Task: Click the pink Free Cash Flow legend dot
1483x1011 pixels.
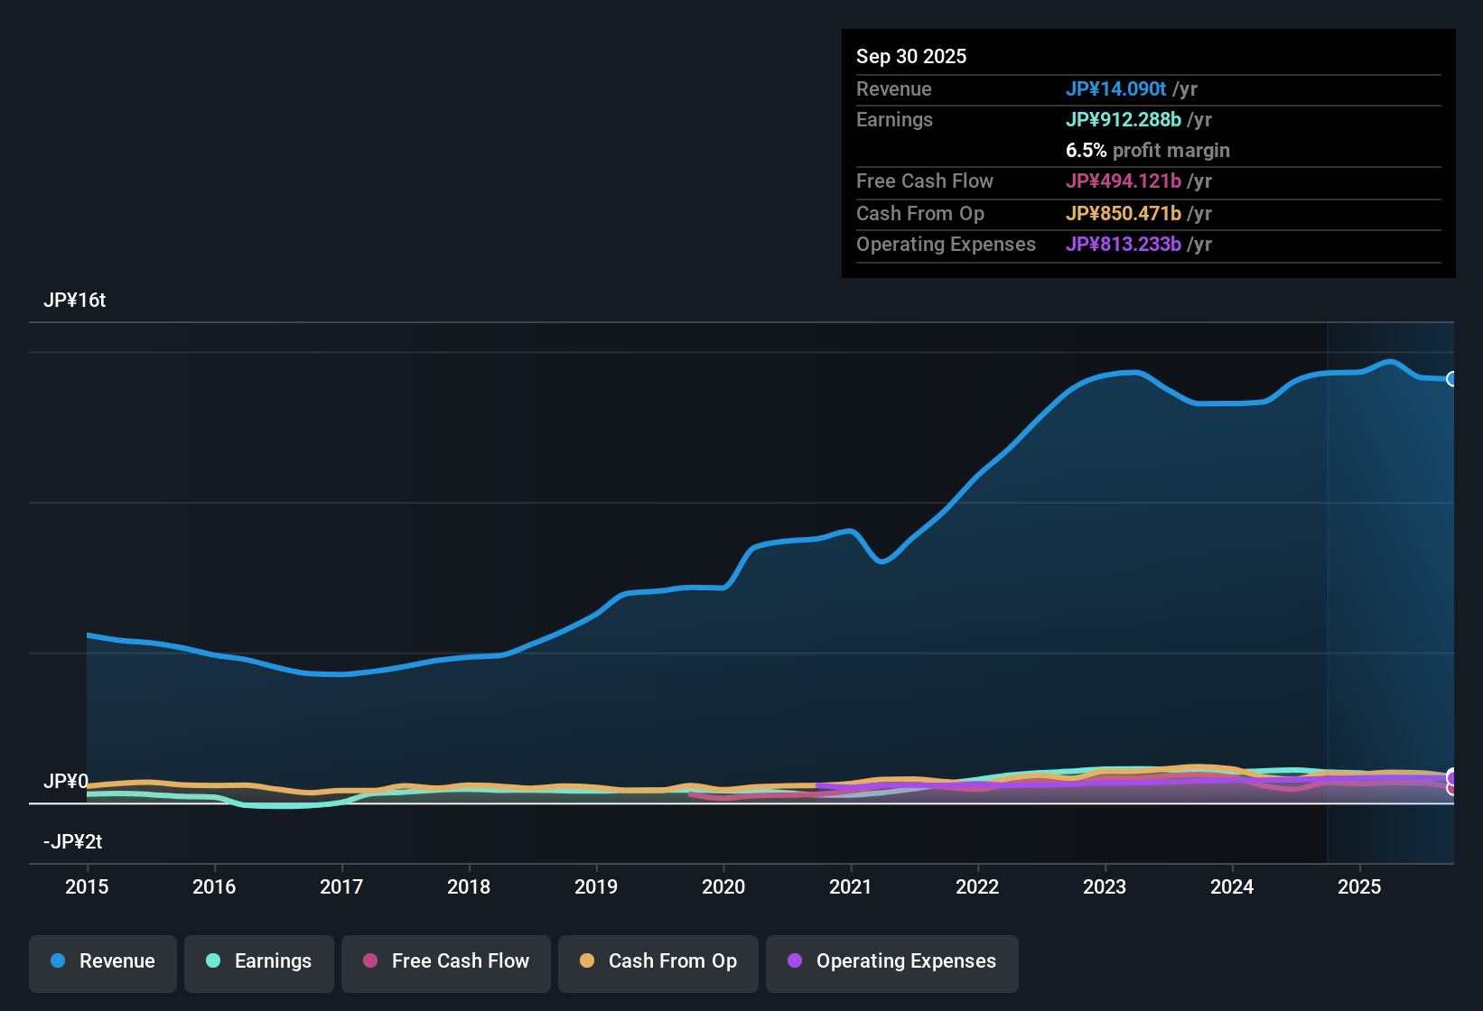Action: coord(370,961)
